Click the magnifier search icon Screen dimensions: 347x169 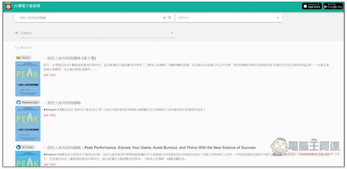(170, 18)
